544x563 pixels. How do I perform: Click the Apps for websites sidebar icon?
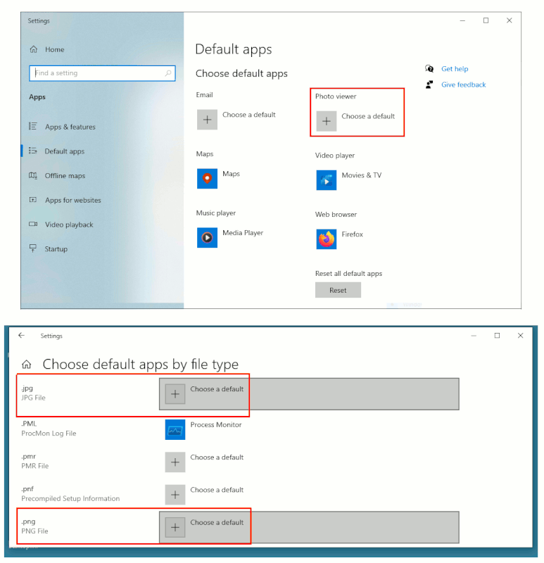click(x=32, y=200)
